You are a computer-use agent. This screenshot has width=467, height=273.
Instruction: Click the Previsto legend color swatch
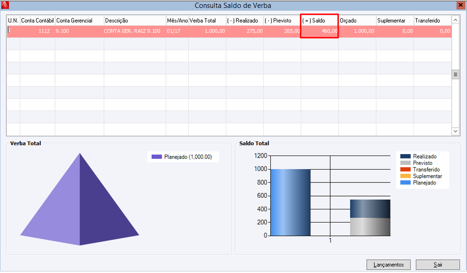point(405,163)
